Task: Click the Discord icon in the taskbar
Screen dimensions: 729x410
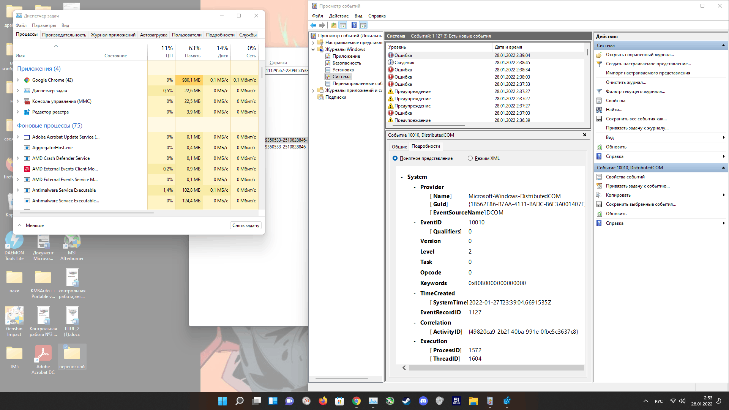Action: coord(423,401)
